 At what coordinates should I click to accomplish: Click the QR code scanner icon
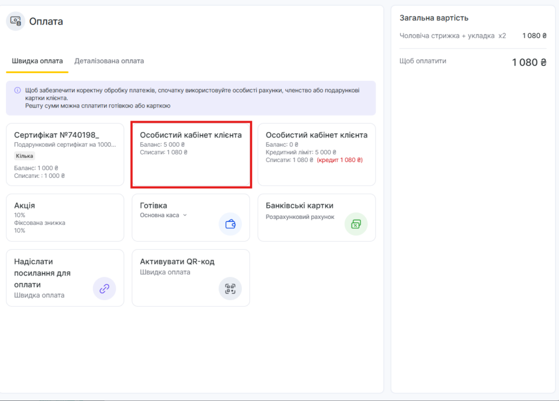[230, 289]
